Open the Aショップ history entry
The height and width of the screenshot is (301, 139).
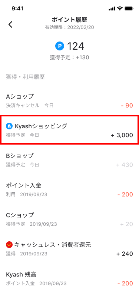pyautogui.click(x=70, y=100)
